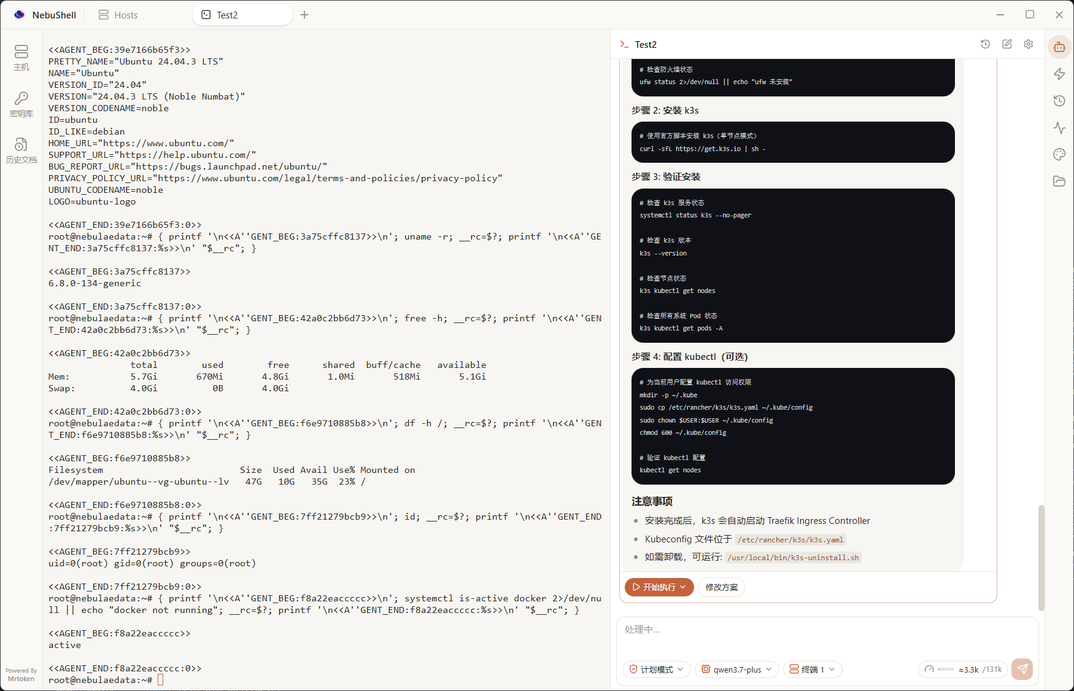Click the /dev/mapper/ubuntu--vg-ubuntu--lv filesystem row
The height and width of the screenshot is (691, 1074).
point(207,482)
